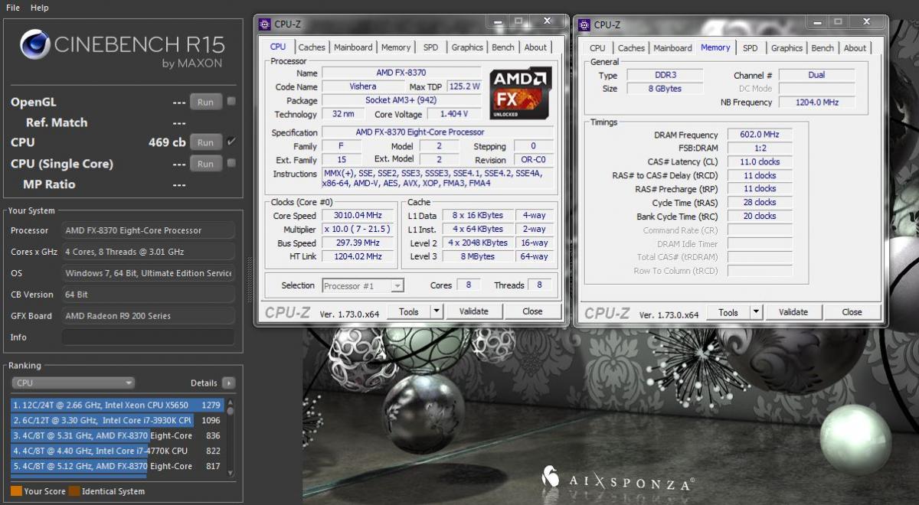
Task: Enable the OpenGL test checkbox
Action: pos(231,101)
